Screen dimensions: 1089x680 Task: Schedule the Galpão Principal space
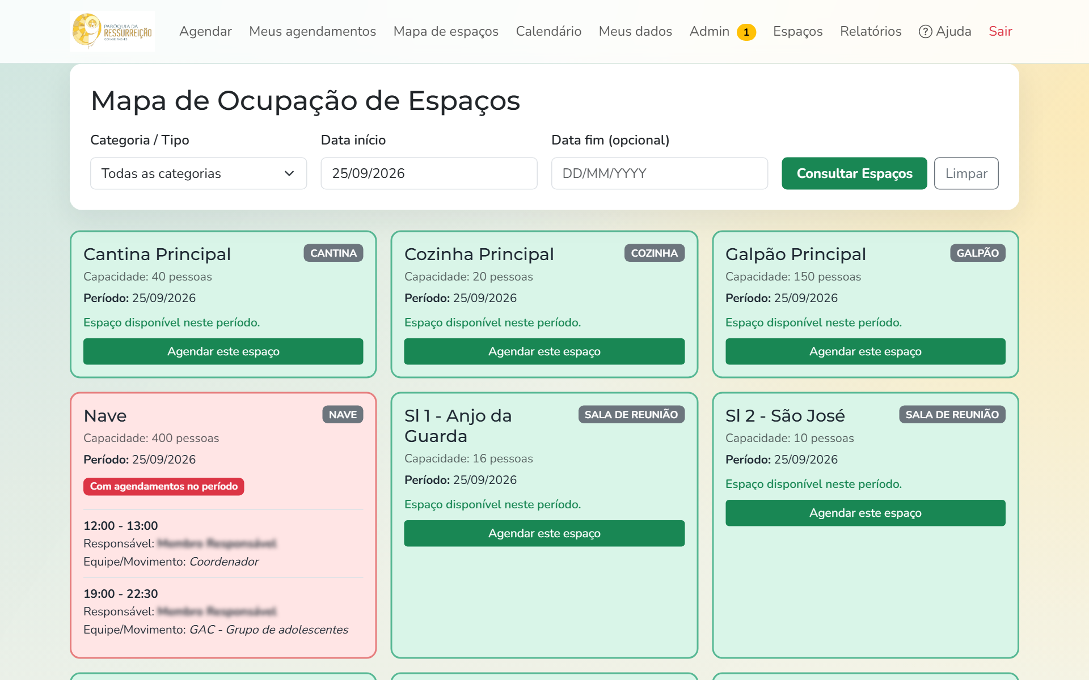click(866, 351)
